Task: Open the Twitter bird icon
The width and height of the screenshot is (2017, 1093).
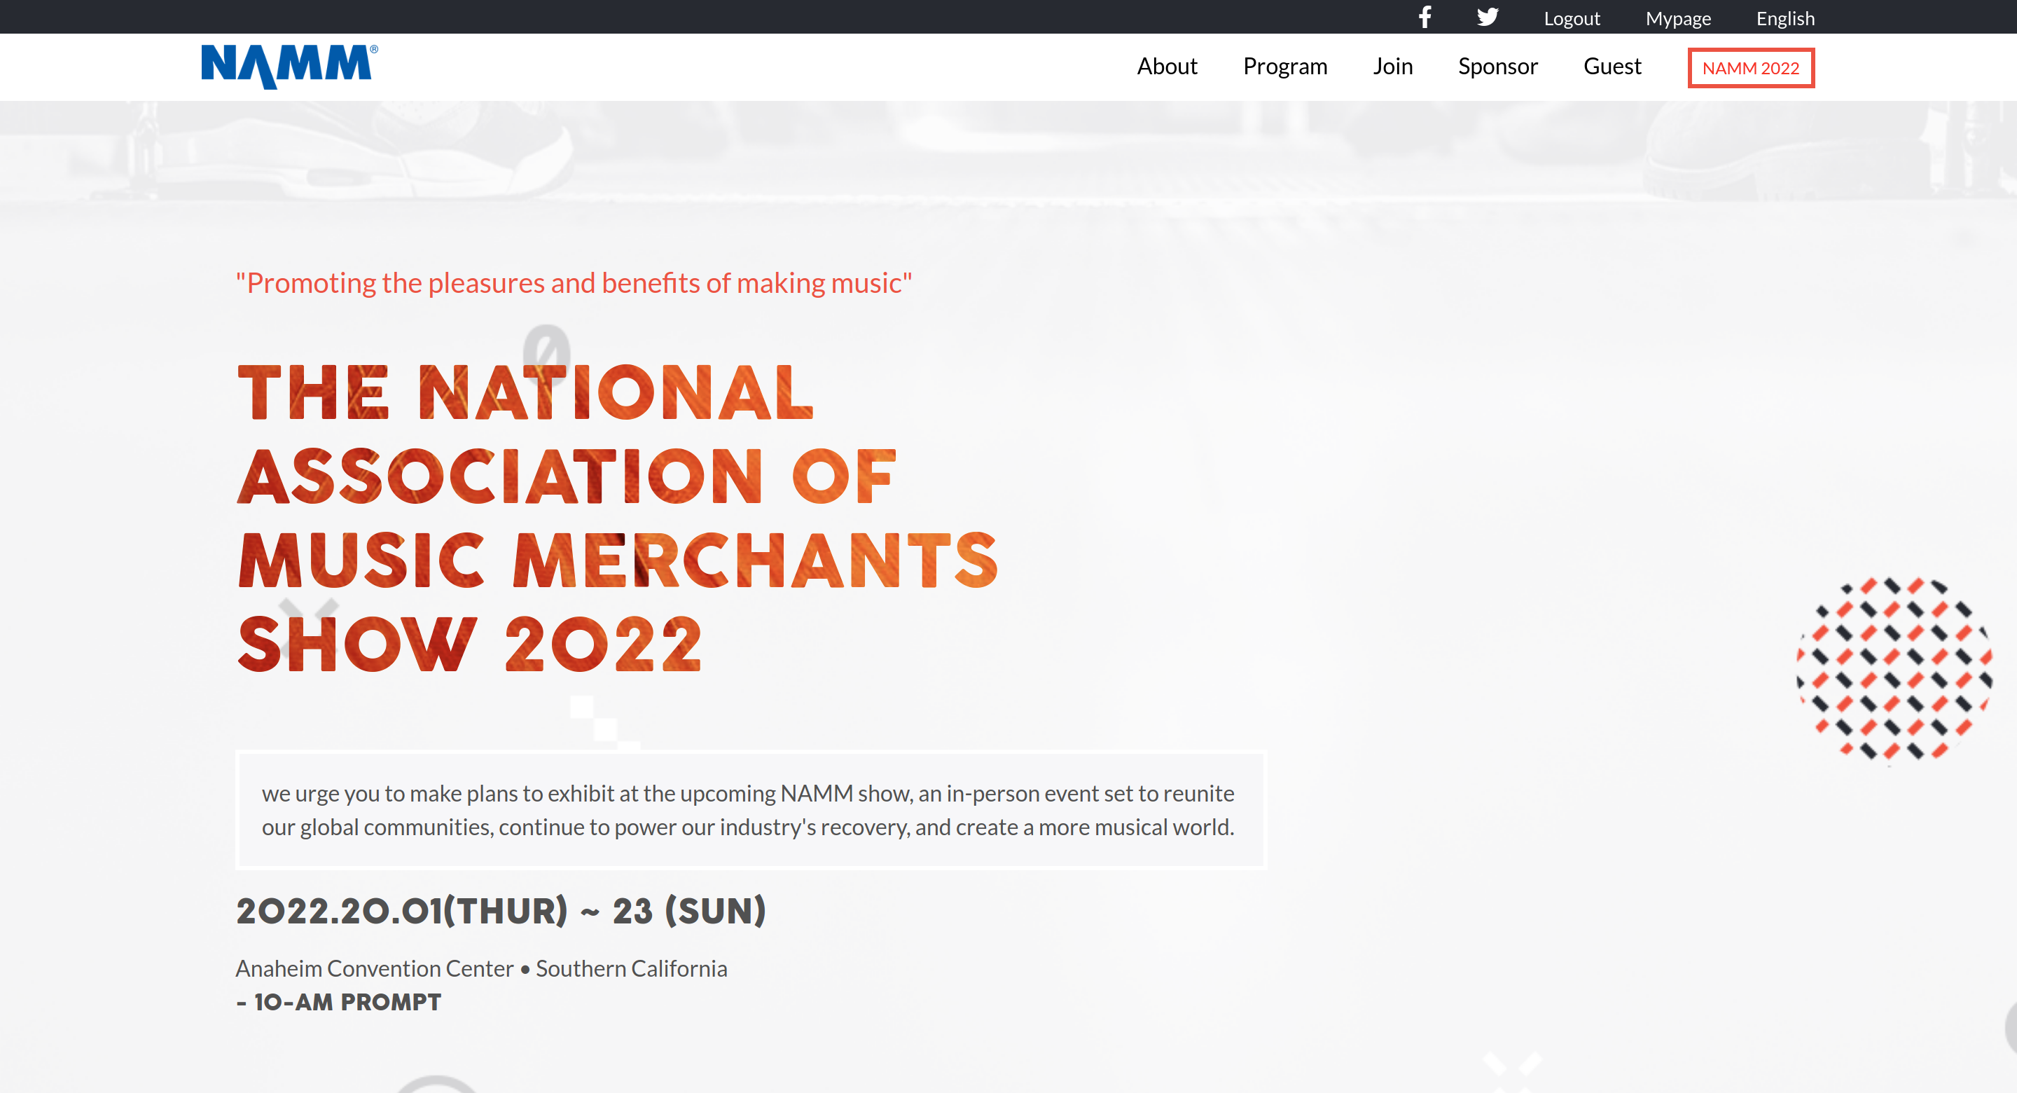Action: (x=1487, y=18)
